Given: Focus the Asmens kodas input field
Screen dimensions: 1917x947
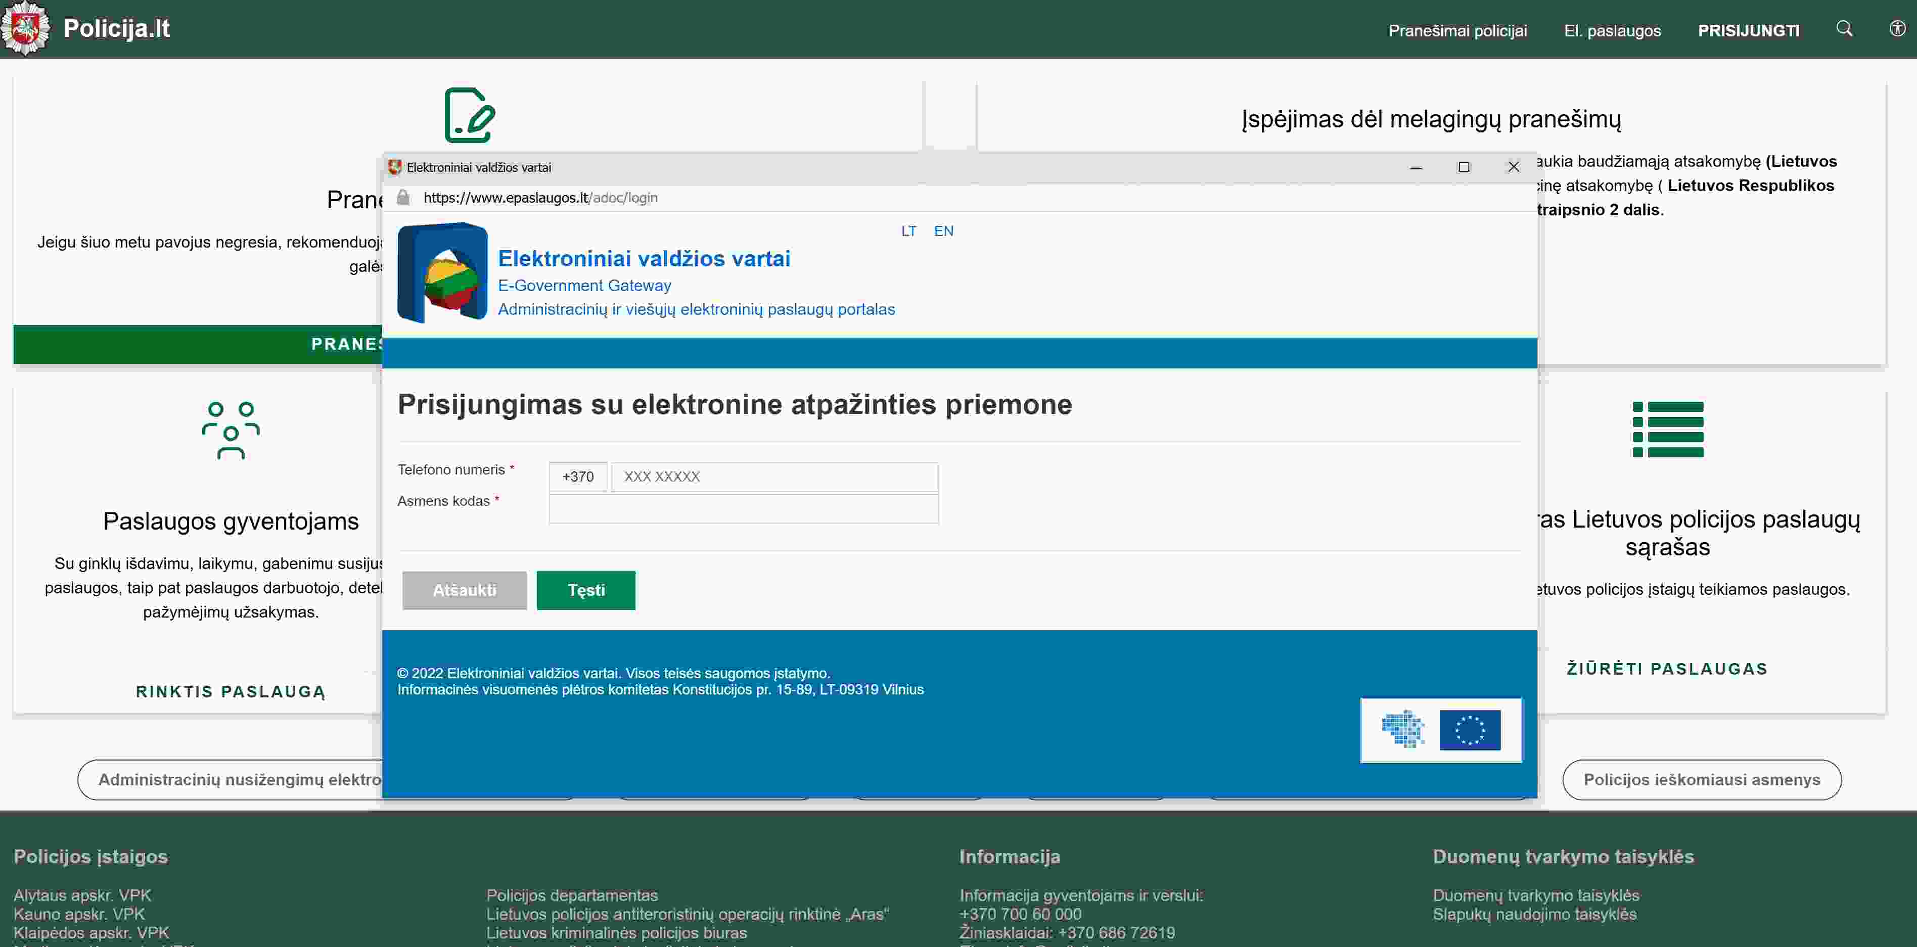Looking at the screenshot, I should pyautogui.click(x=744, y=509).
